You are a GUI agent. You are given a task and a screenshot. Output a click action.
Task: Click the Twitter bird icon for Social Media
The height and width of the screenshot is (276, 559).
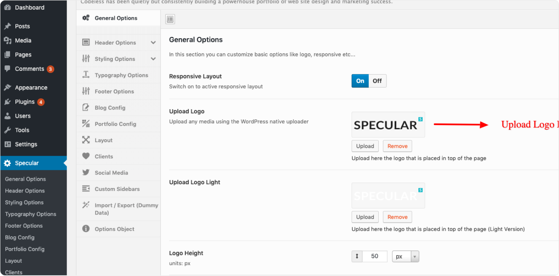86,173
